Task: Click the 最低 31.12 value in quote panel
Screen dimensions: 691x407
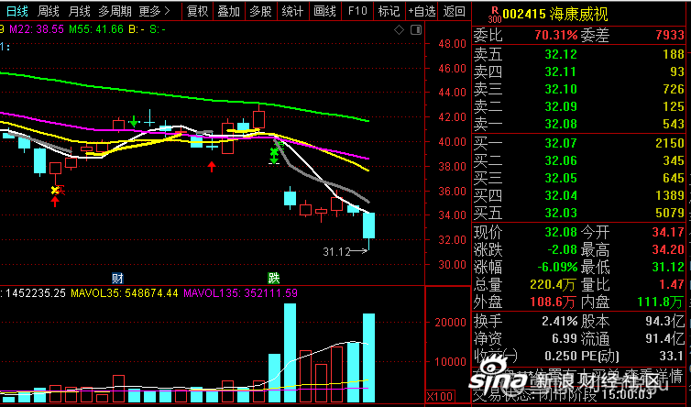Action: 668,267
